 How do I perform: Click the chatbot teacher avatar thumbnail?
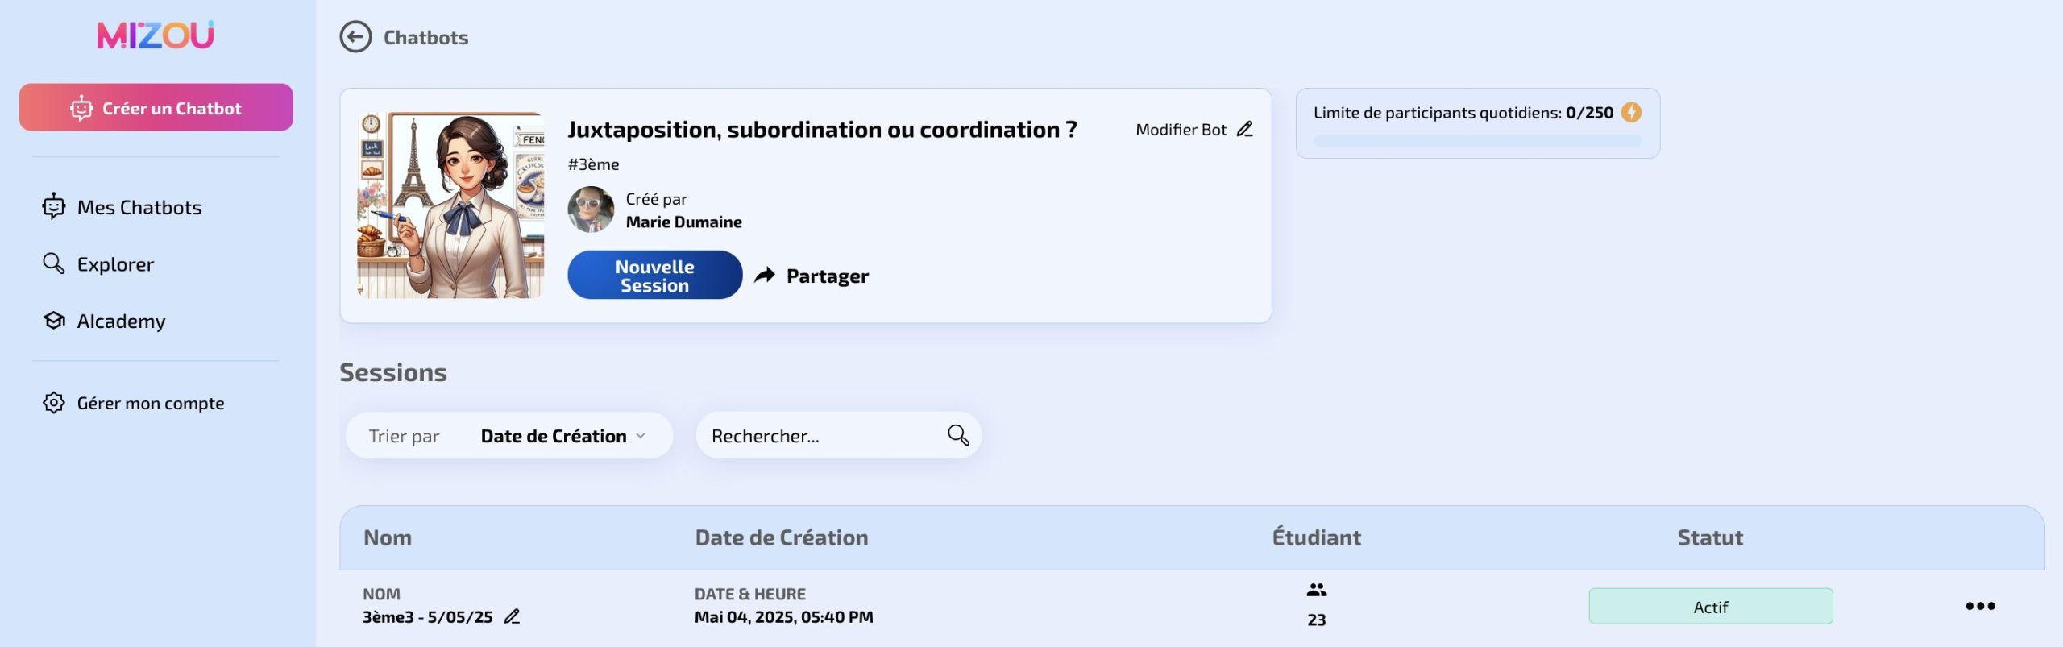click(x=450, y=205)
